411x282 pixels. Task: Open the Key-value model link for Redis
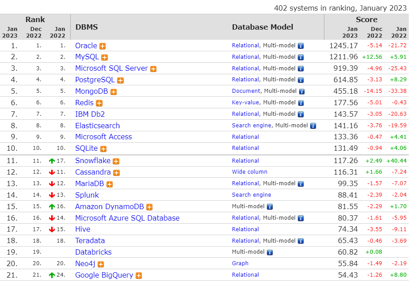(246, 103)
